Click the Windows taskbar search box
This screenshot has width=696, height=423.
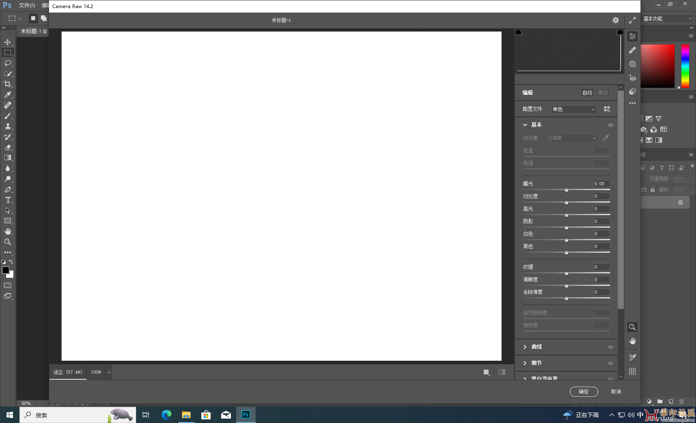tap(78, 415)
